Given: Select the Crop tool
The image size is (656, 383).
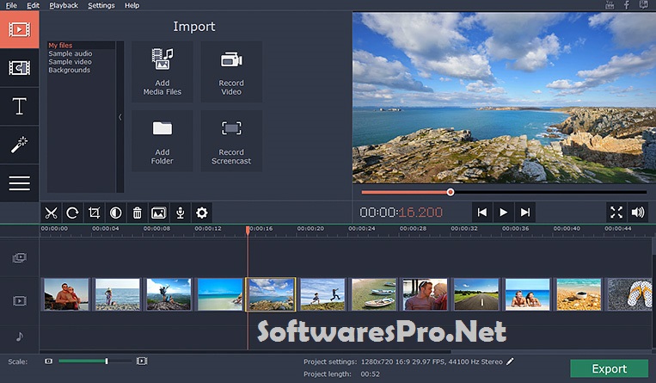Looking at the screenshot, I should [x=94, y=213].
